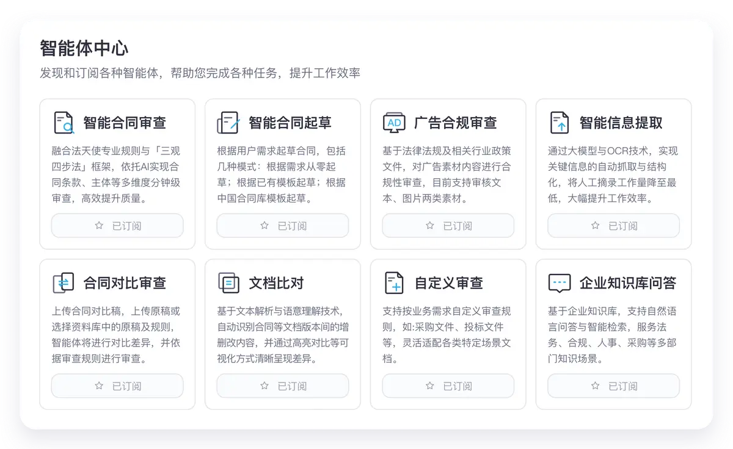733x449 pixels.
Task: Click 已订阅 button under 企业知识库问答
Action: tap(614, 386)
